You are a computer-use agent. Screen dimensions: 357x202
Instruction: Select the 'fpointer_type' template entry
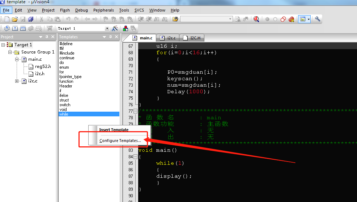pos(71,77)
